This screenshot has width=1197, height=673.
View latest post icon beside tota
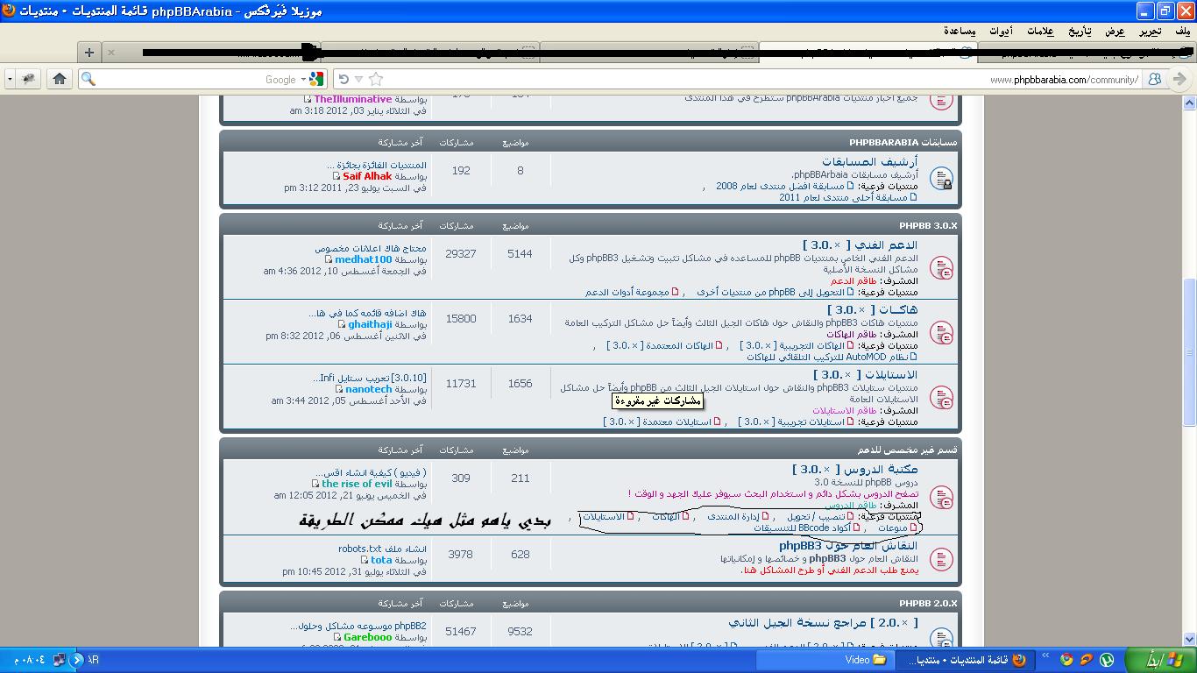(x=365, y=560)
